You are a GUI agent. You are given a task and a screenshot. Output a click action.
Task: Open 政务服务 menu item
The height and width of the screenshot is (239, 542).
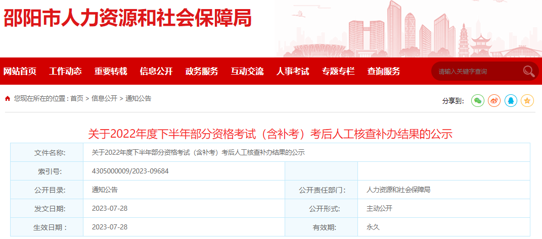[202, 72]
